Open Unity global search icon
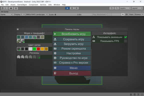The width and height of the screenshot is (144, 96). (117, 8)
